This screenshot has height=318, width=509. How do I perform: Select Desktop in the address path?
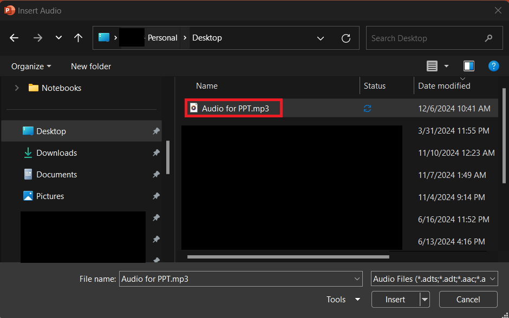coord(207,38)
